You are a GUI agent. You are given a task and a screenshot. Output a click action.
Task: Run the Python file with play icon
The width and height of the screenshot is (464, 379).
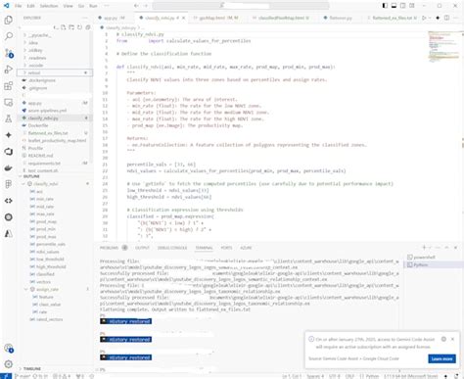(424, 18)
